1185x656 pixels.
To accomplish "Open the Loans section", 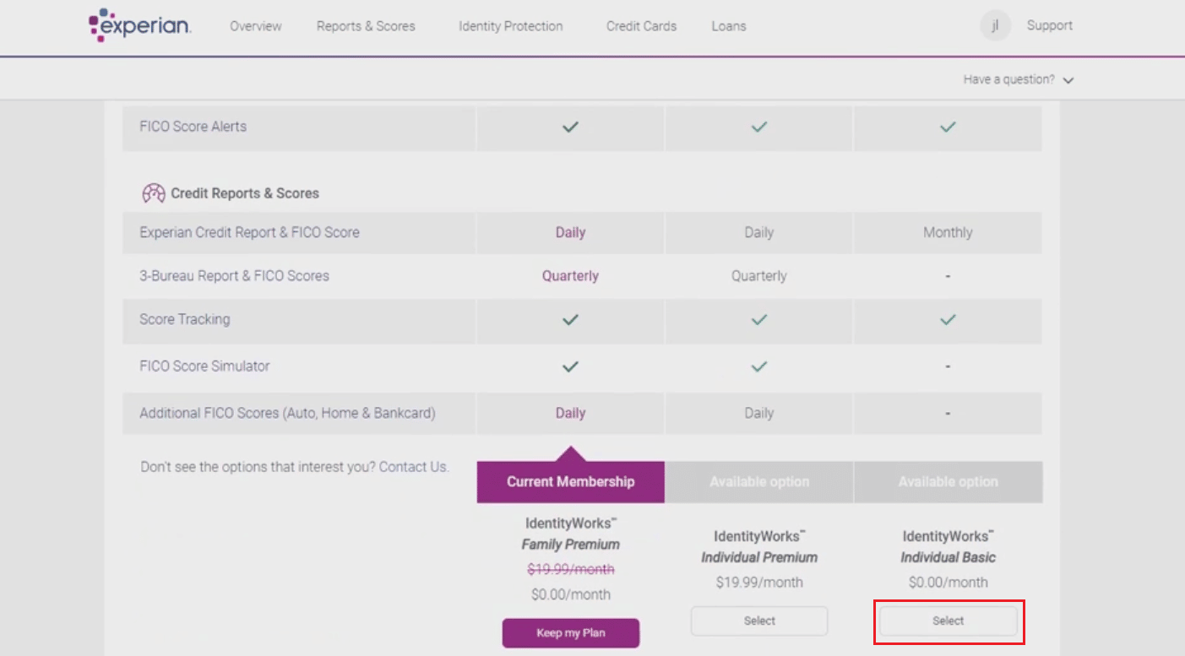I will [x=728, y=26].
